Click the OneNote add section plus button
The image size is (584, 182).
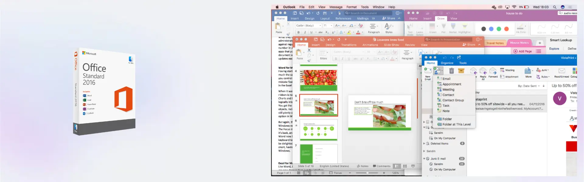pyautogui.click(x=540, y=43)
